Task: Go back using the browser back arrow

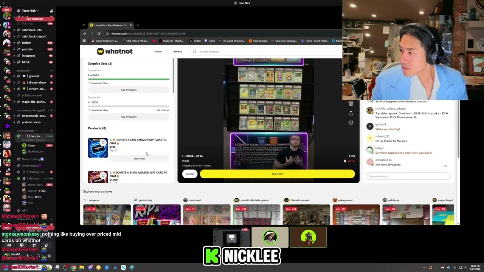Action: click(85, 34)
